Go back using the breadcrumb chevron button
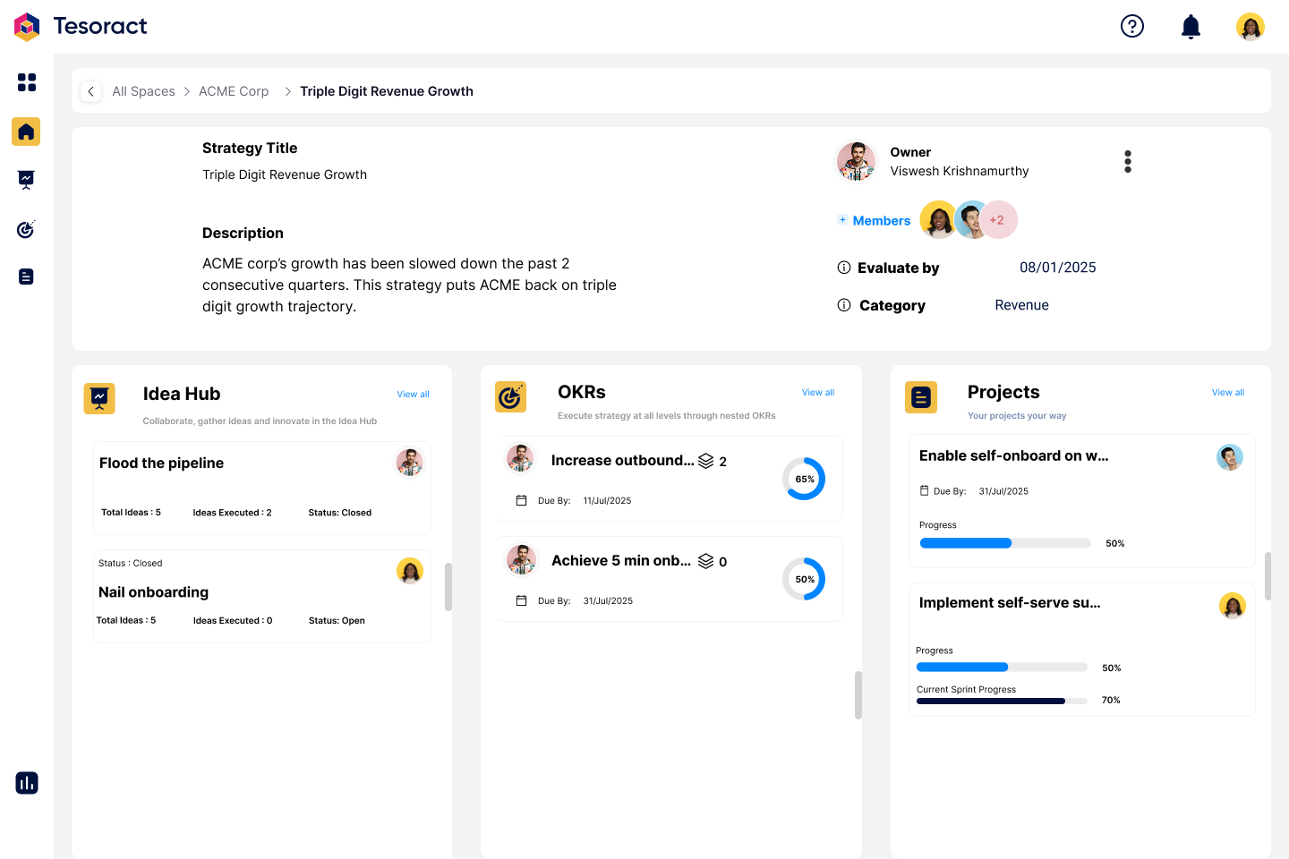The width and height of the screenshot is (1289, 859). click(x=90, y=91)
